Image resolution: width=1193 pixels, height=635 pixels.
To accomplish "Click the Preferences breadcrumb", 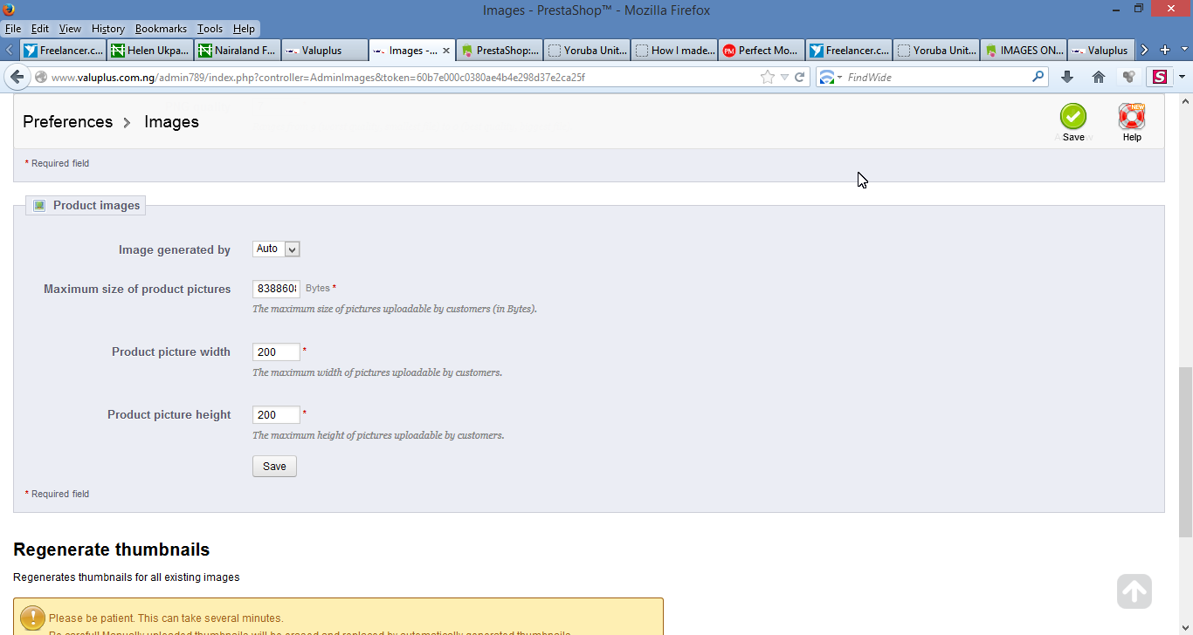I will (68, 122).
